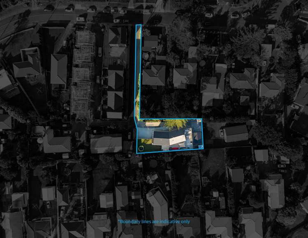Click the circular trampoline on the highlighted lawn

click(141, 148)
